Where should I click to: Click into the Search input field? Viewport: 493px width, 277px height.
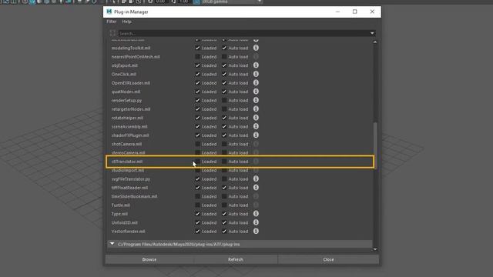(x=243, y=33)
